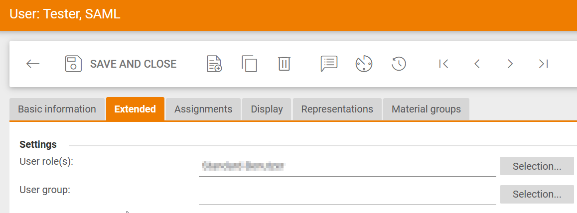Screen dimensions: 577x213
Task: Jump to the last record
Action: (543, 64)
